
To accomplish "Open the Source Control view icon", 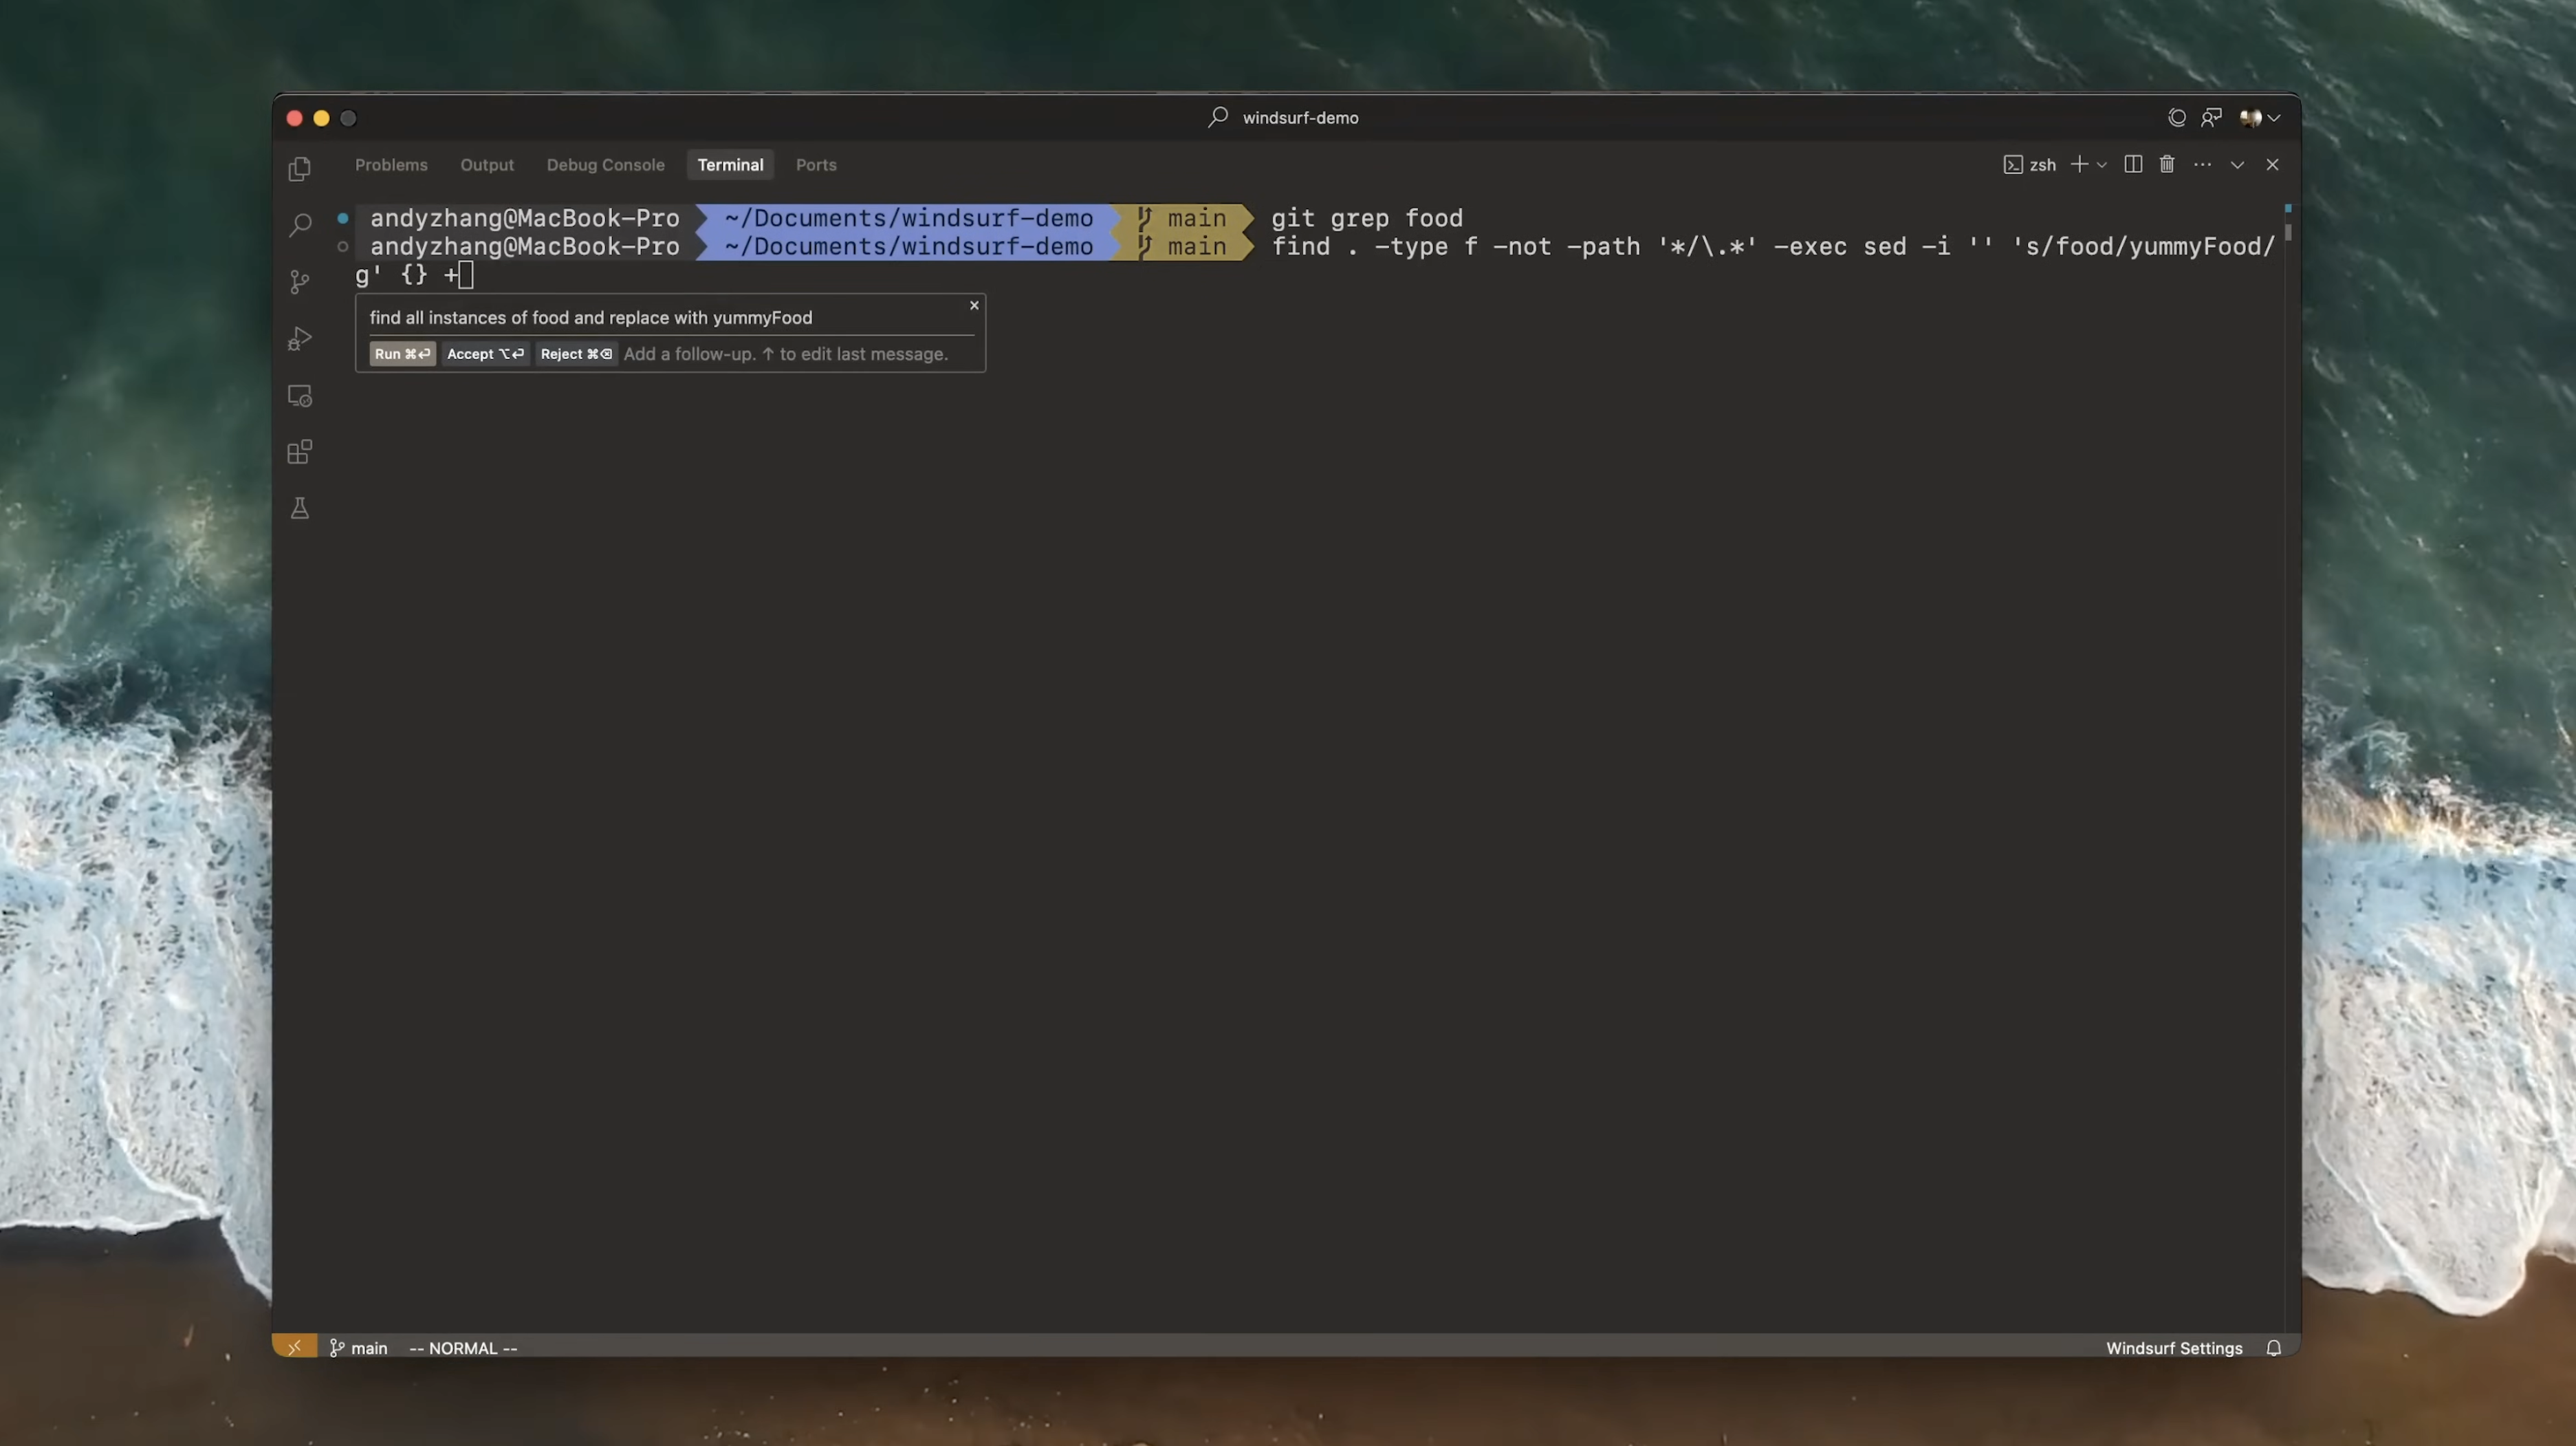I will pos(299,282).
